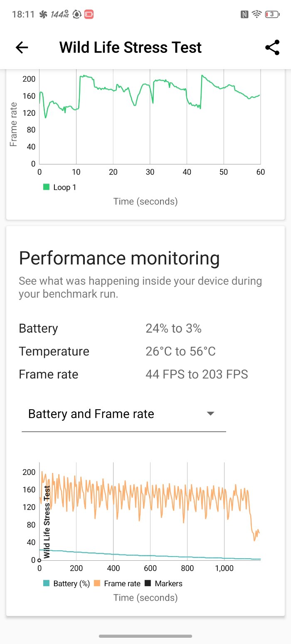Toggle the Loop 1 legend entry

pos(60,187)
